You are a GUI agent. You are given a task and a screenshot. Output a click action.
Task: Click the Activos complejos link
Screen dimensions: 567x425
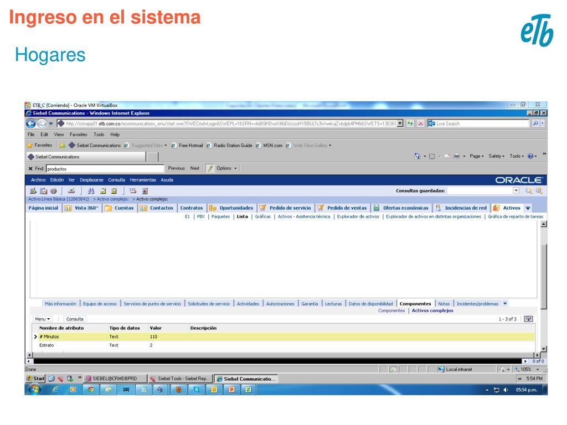pyautogui.click(x=432, y=311)
